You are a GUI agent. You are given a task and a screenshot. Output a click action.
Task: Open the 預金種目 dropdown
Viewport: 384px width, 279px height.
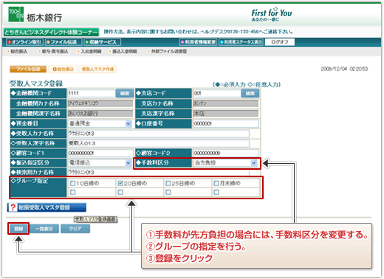point(100,123)
